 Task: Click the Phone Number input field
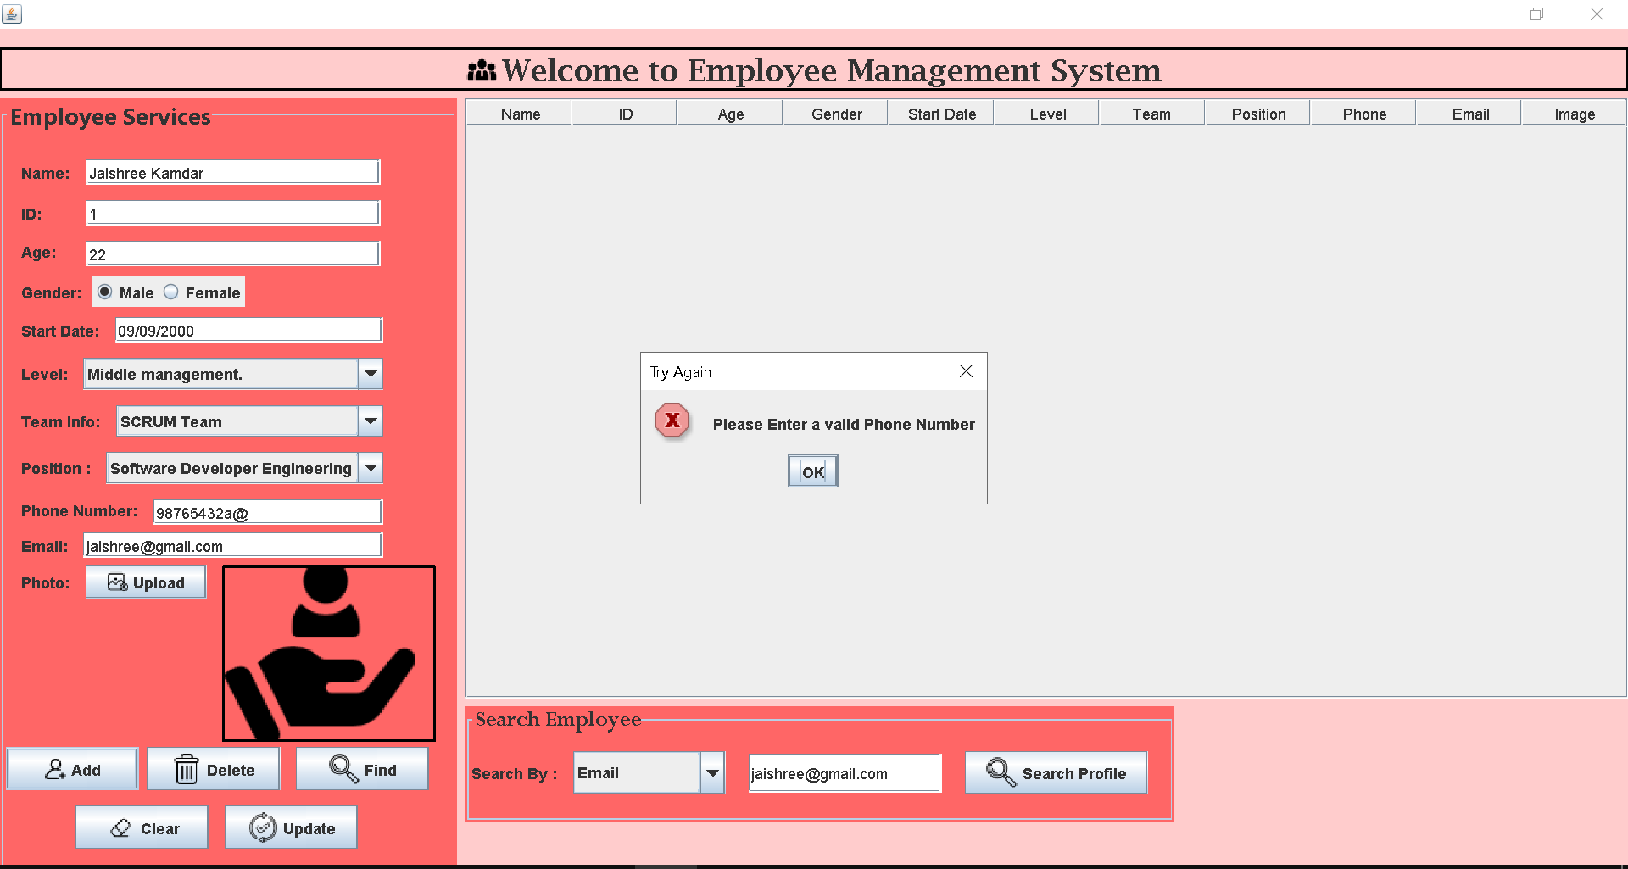coord(266,511)
